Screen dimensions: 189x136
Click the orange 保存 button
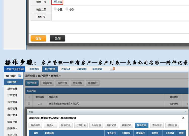coord(39,39)
